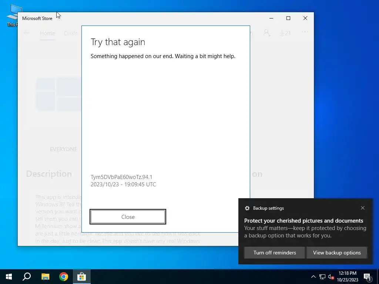This screenshot has width=379, height=284.
Task: Minimize the Microsoft Store window
Action: pos(271,18)
